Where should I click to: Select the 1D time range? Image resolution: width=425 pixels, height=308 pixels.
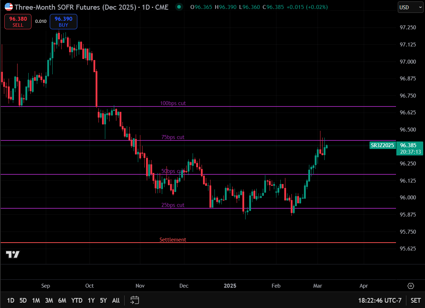[x=11, y=300]
